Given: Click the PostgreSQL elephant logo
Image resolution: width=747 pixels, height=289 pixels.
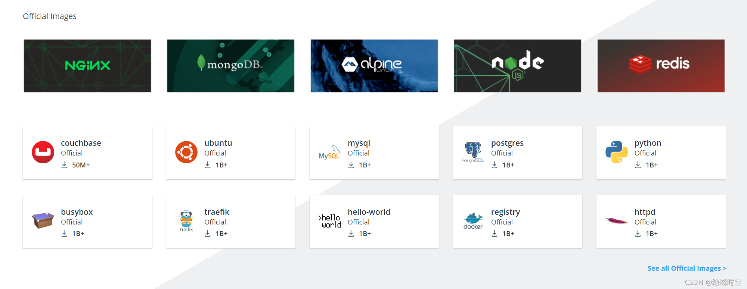Looking at the screenshot, I should tap(473, 152).
